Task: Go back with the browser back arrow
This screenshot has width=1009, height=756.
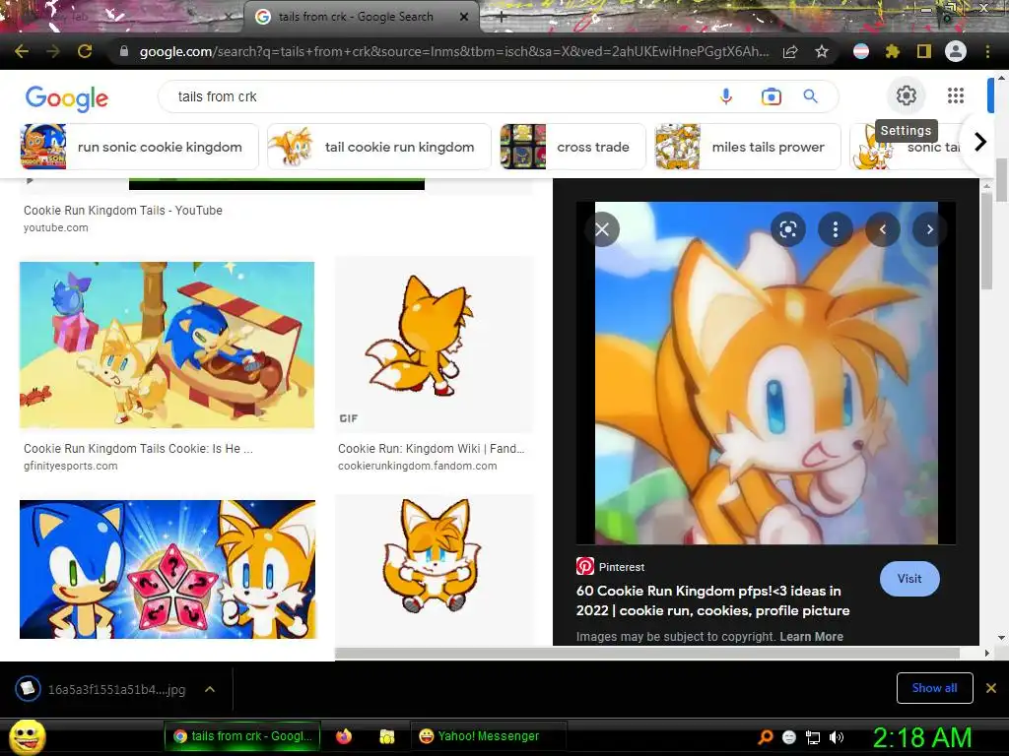Action: 22,51
